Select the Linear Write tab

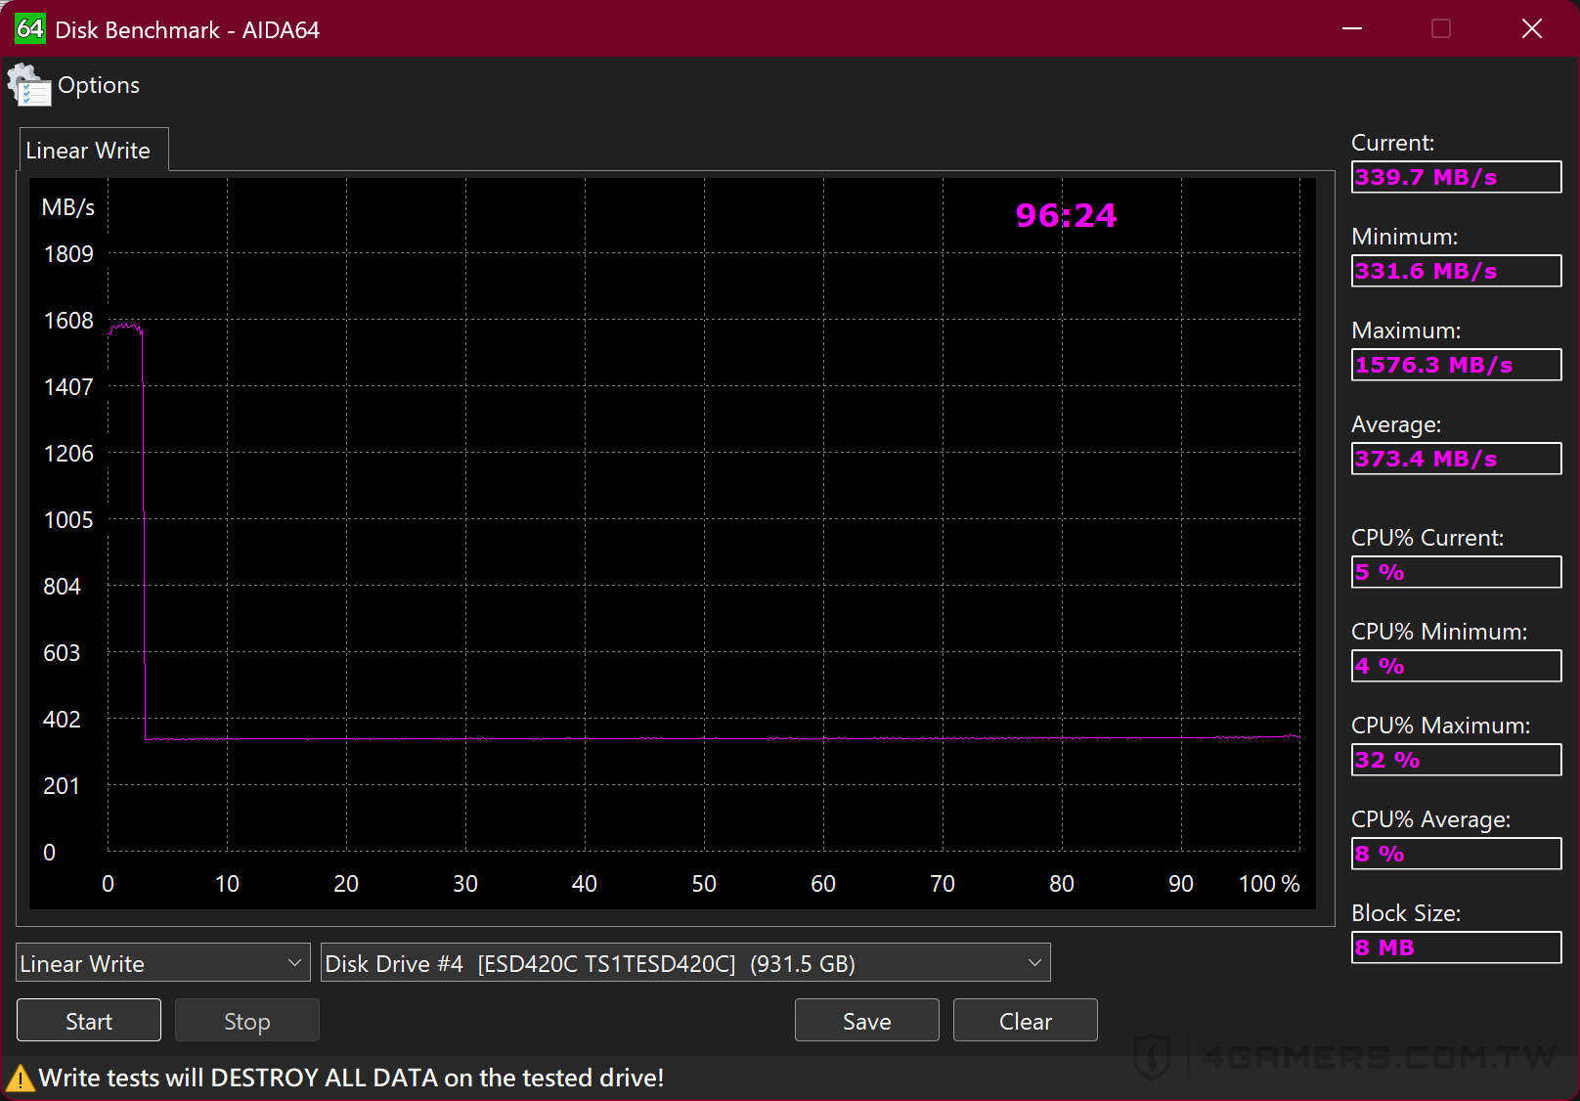(87, 150)
